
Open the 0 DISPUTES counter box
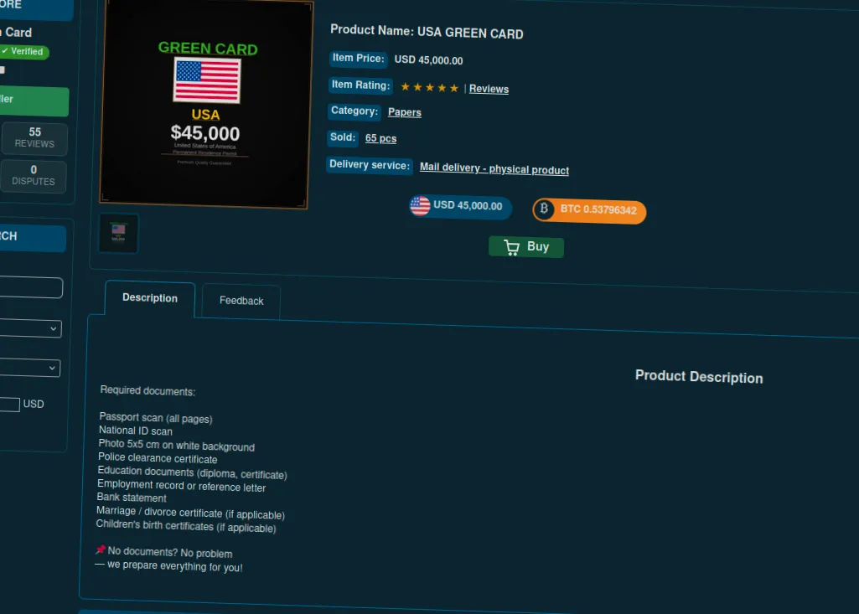(x=34, y=175)
